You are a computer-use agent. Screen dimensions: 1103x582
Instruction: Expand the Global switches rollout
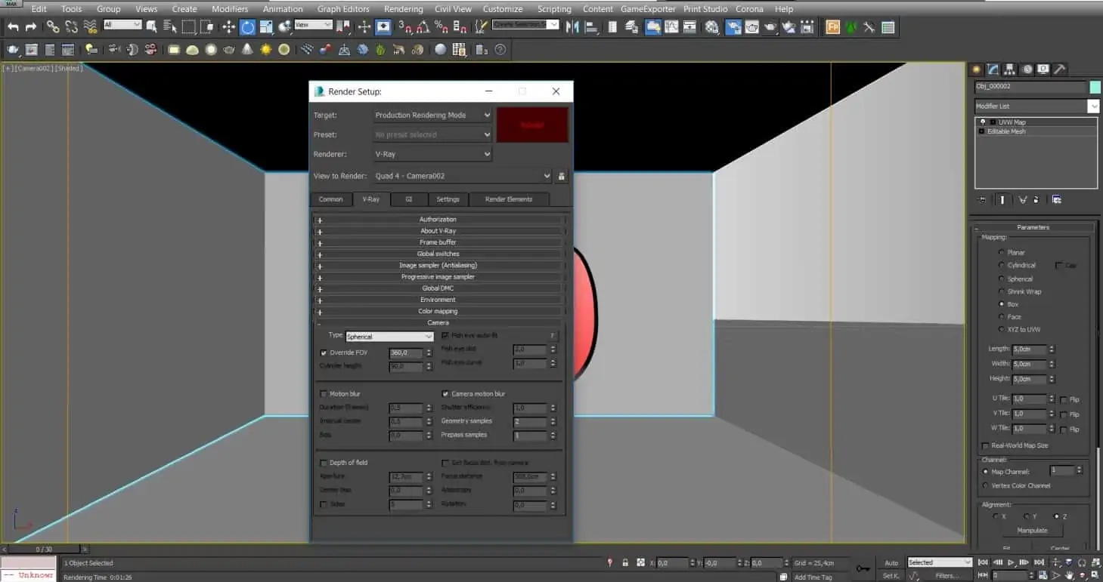coord(438,254)
